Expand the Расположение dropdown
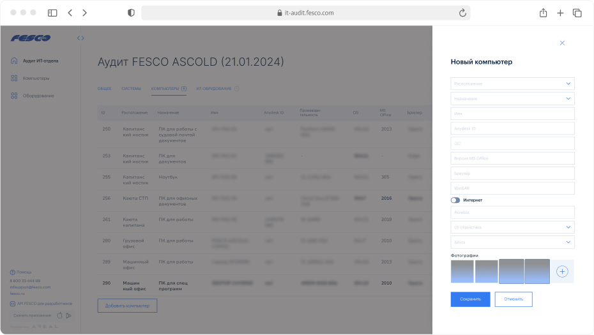This screenshot has width=594, height=335. pos(512,84)
